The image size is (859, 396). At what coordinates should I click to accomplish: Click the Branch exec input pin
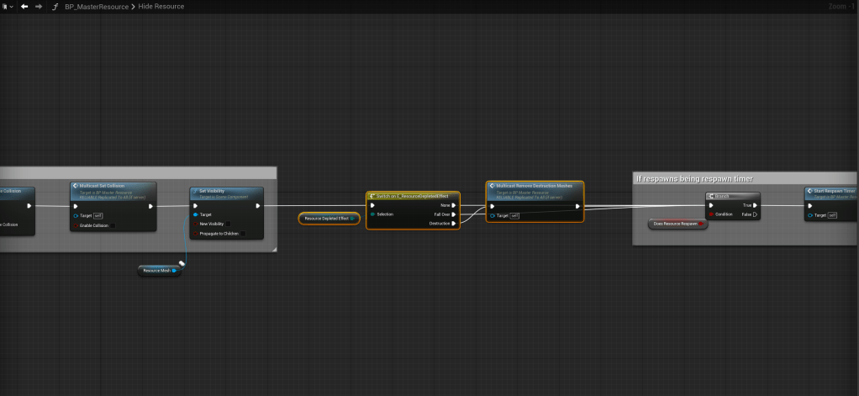(711, 205)
